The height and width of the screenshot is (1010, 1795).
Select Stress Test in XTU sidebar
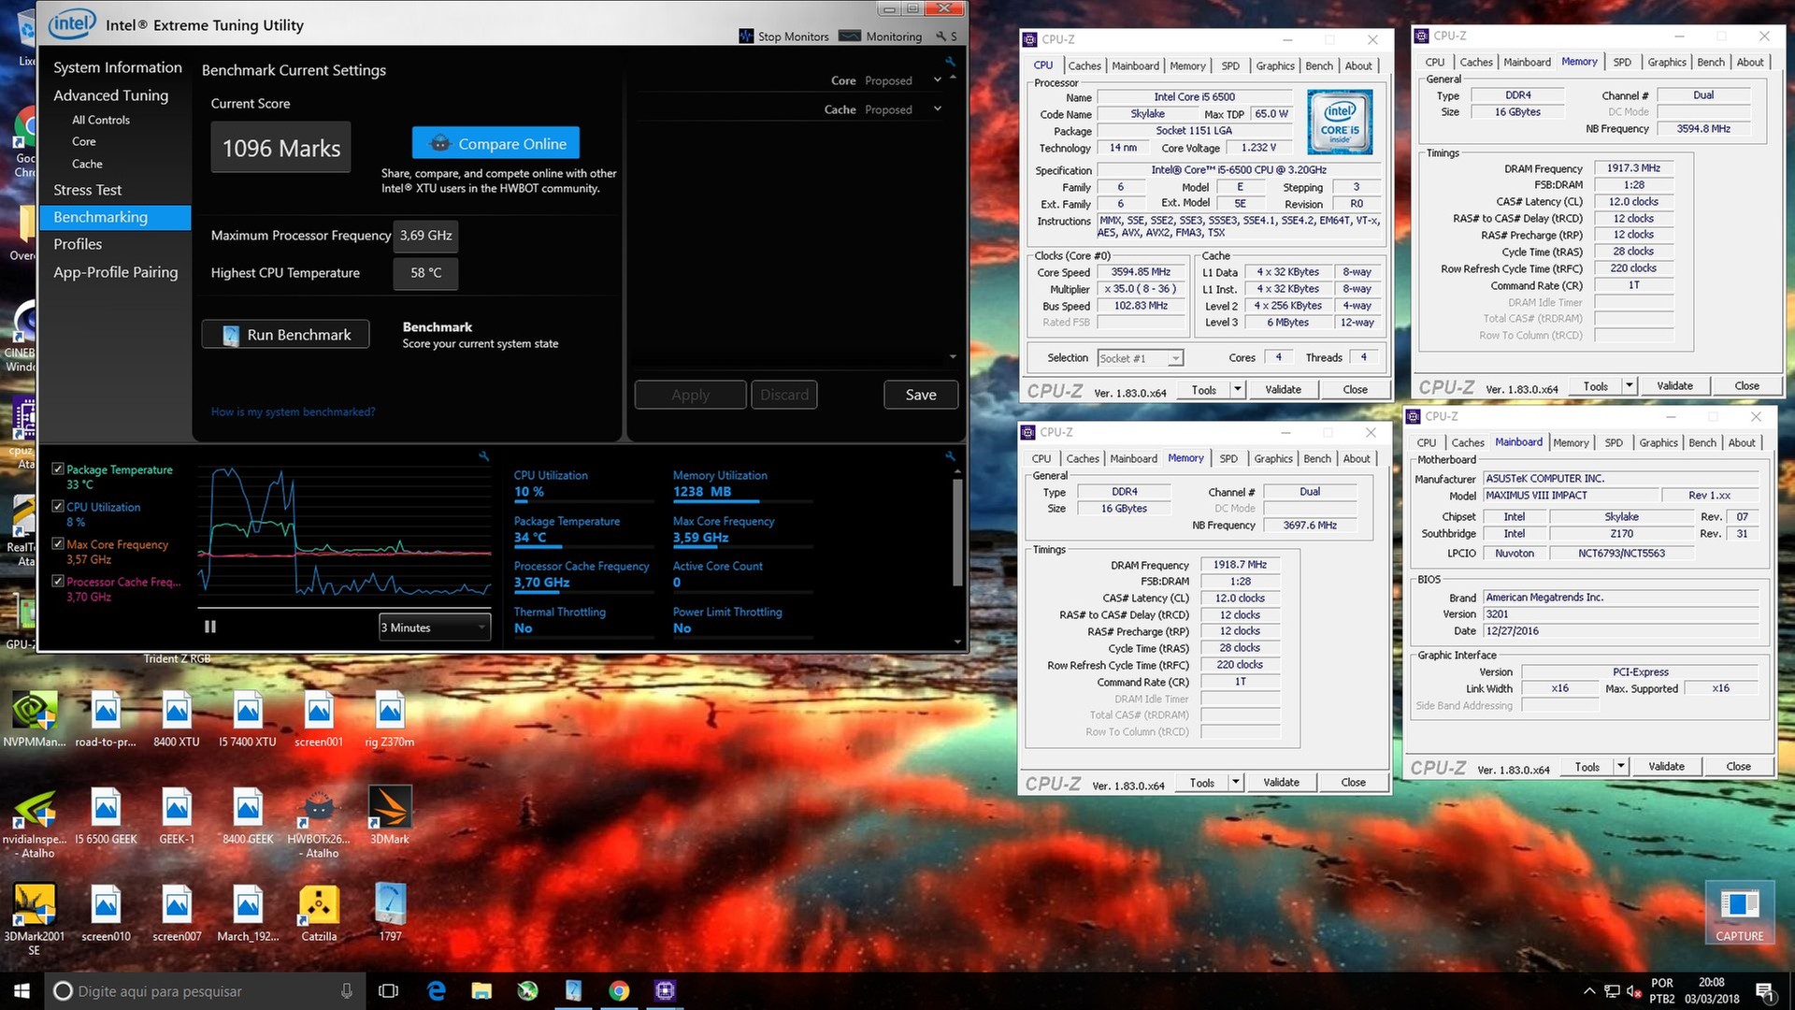(x=87, y=190)
